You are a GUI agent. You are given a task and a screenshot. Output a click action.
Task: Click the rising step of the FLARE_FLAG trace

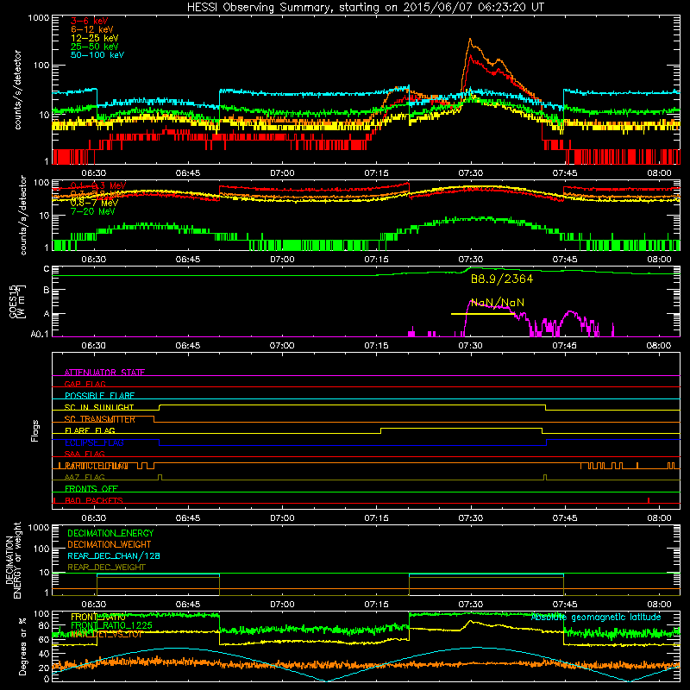click(x=380, y=430)
